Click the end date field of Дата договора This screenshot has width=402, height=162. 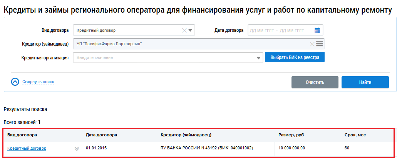click(293, 30)
